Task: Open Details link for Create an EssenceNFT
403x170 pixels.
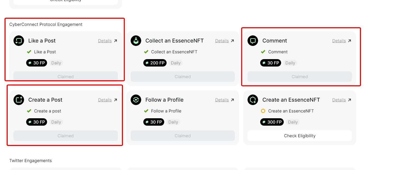Action: (339, 100)
